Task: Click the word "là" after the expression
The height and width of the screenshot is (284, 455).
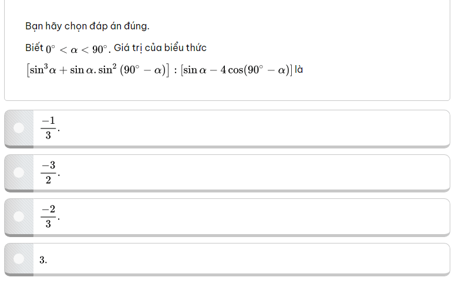Action: click(x=298, y=70)
